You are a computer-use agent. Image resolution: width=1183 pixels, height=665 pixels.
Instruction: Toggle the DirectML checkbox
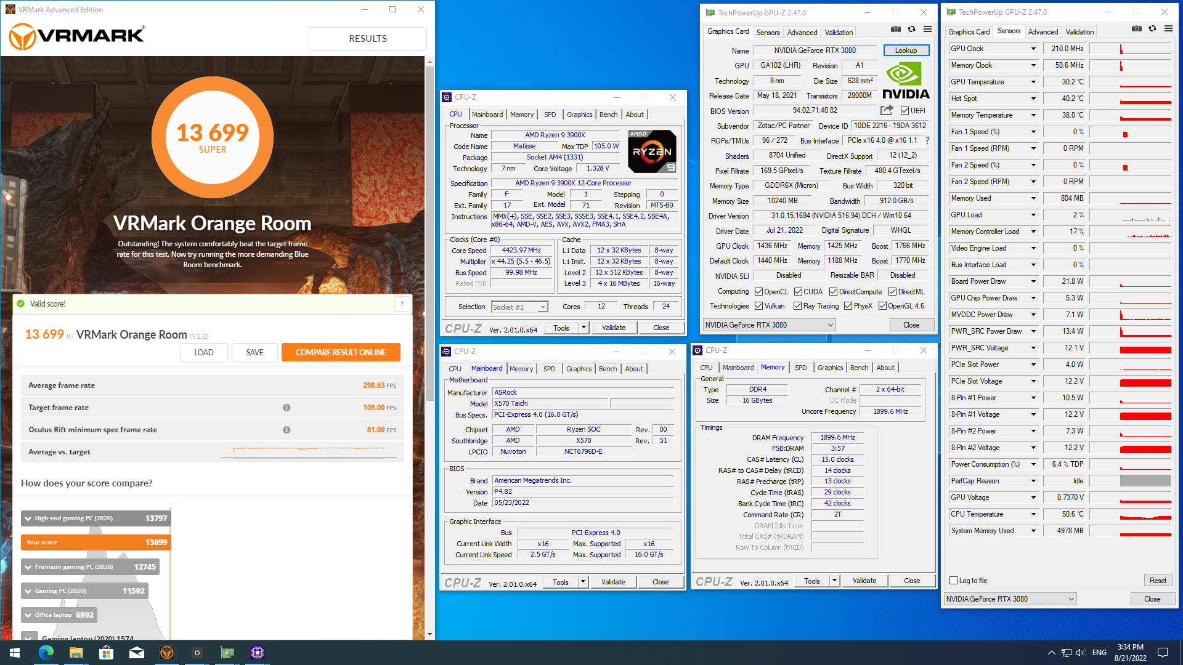point(892,292)
